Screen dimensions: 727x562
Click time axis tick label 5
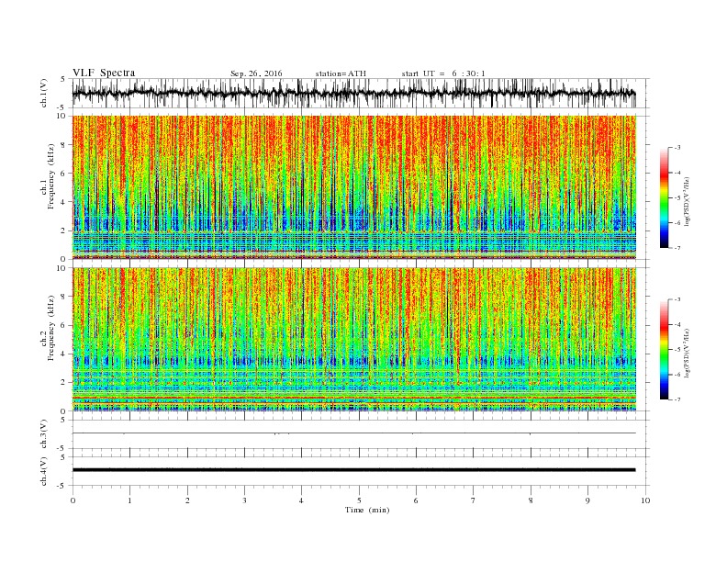(359, 500)
